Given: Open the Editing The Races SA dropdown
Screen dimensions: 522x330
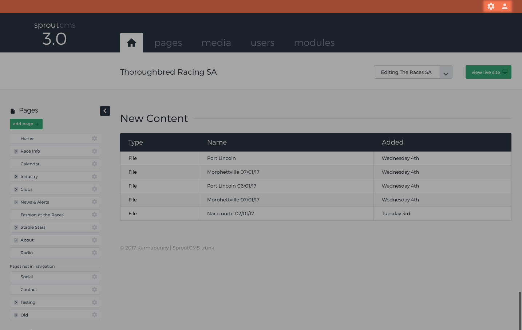Looking at the screenshot, I should coord(413,72).
